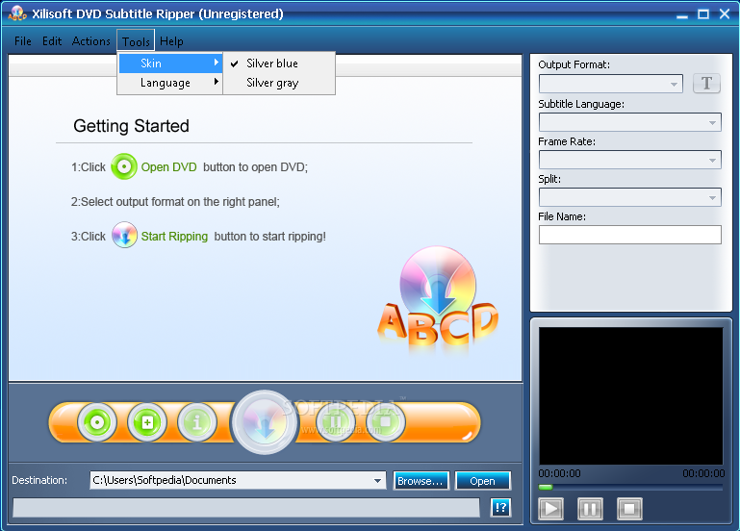Select the Silver gray skin option

(279, 83)
